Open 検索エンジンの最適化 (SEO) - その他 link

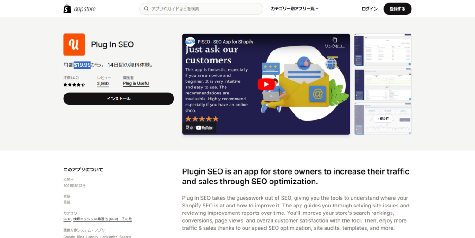click(103, 219)
